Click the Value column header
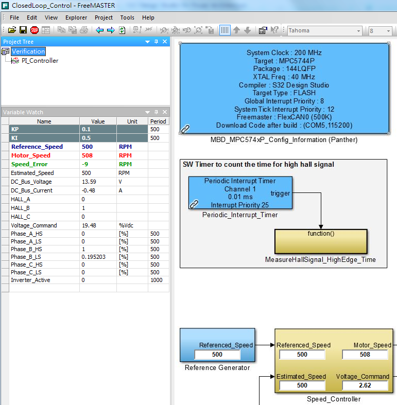Image resolution: width=397 pixels, height=405 pixels. pyautogui.click(x=98, y=121)
